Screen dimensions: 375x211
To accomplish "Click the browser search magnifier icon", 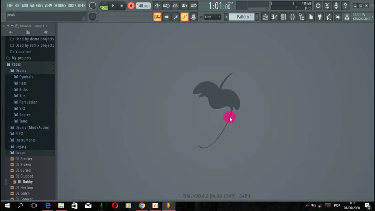I will 17,26.
